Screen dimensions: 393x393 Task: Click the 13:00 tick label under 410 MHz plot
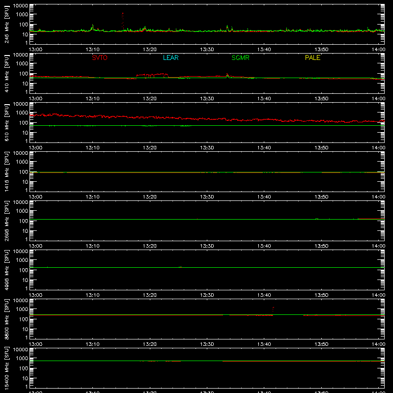tap(35, 99)
